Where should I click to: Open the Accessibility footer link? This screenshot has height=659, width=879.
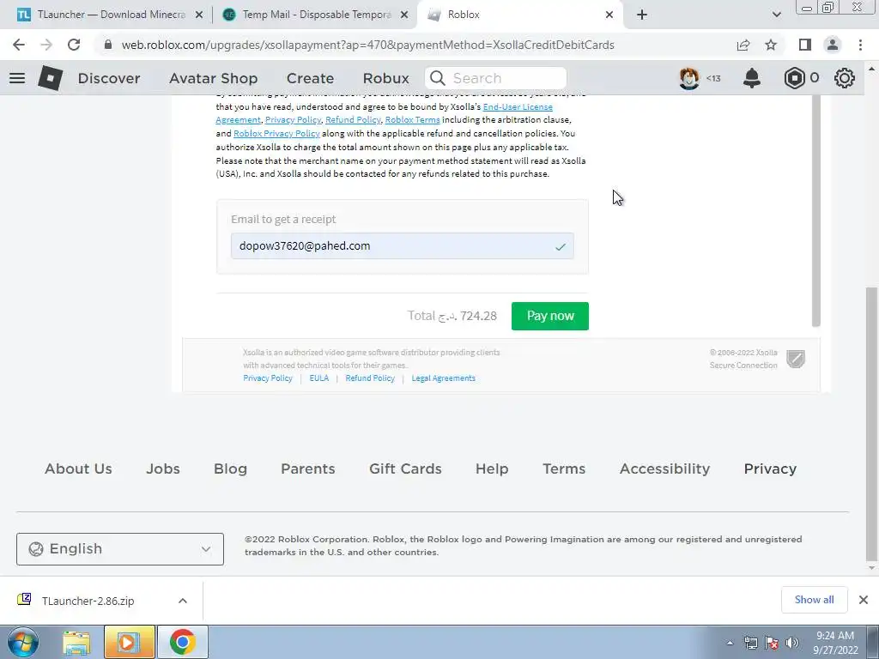pos(665,469)
